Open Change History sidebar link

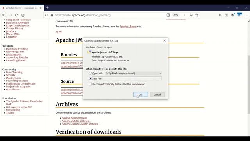[x=15, y=28]
